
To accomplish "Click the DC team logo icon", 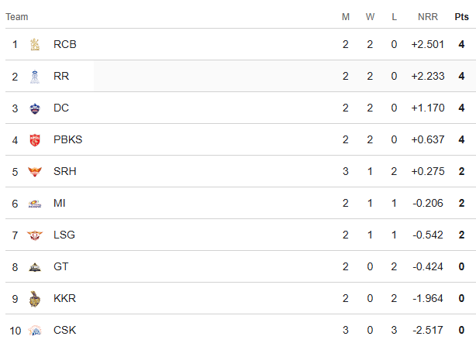I will tap(34, 108).
